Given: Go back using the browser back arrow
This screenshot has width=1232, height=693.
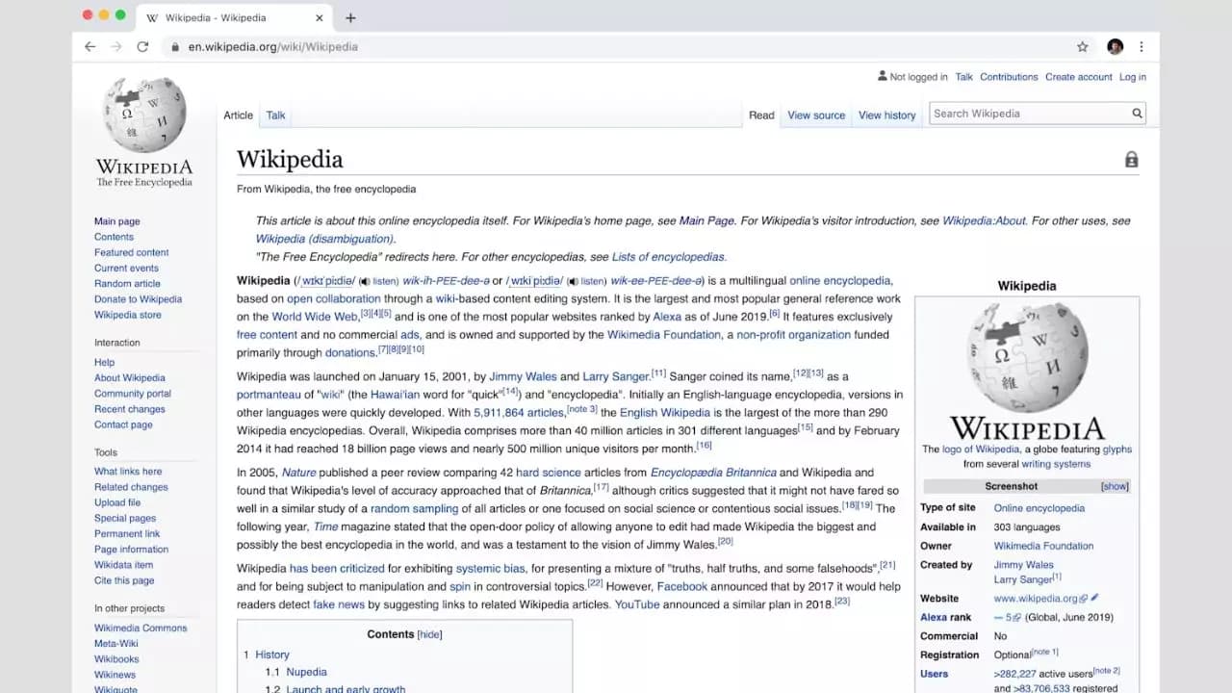Looking at the screenshot, I should point(90,46).
